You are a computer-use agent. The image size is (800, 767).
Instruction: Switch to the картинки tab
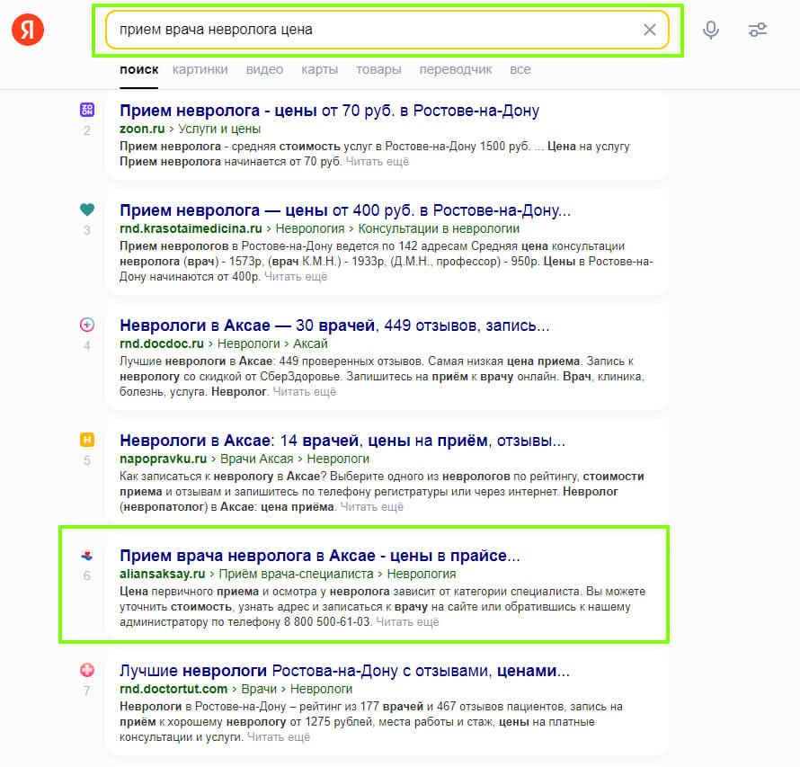click(200, 69)
